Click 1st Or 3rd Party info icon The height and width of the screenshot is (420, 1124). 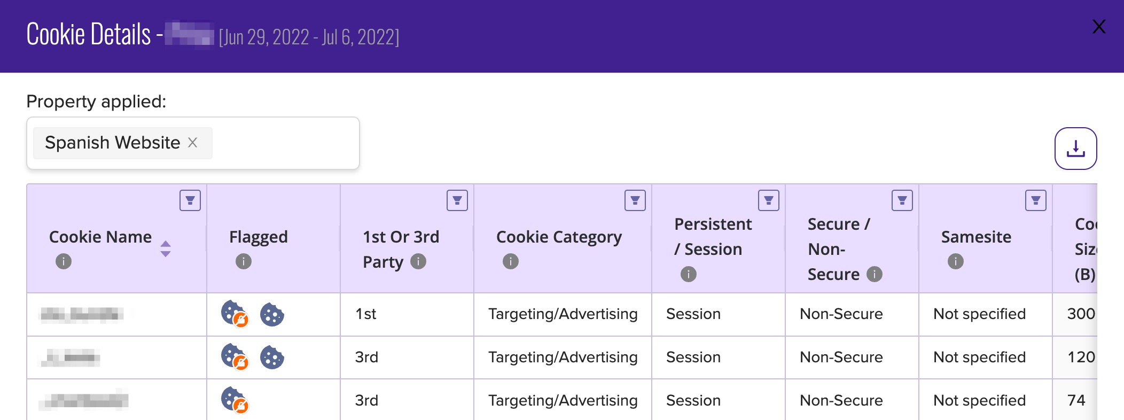(418, 261)
